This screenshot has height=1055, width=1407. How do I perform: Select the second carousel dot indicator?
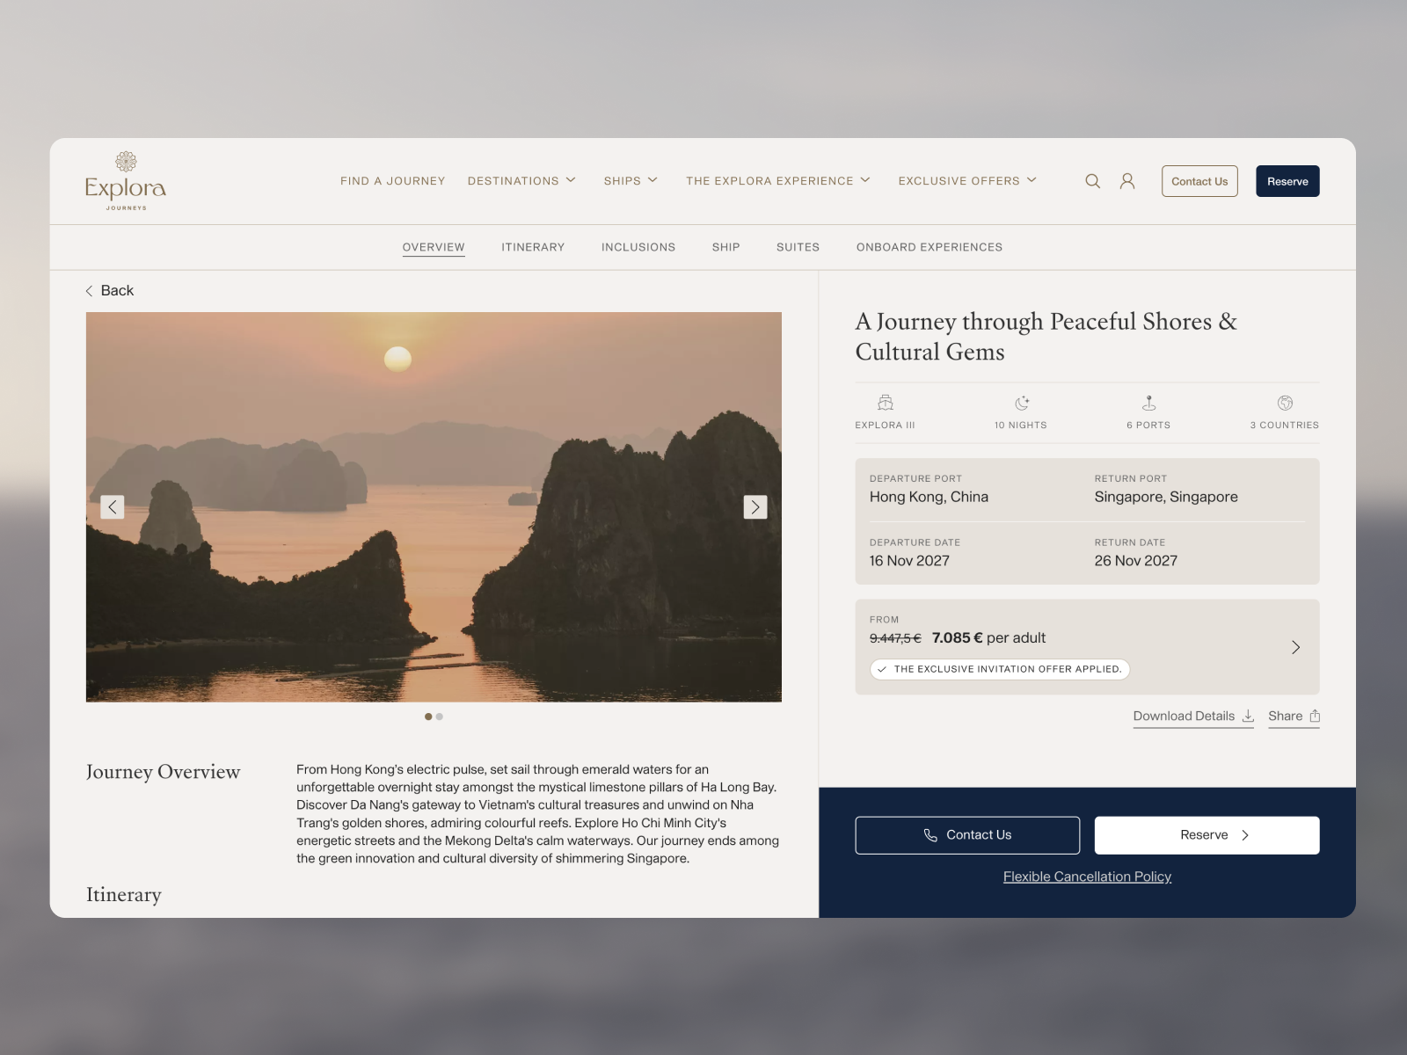tap(440, 717)
